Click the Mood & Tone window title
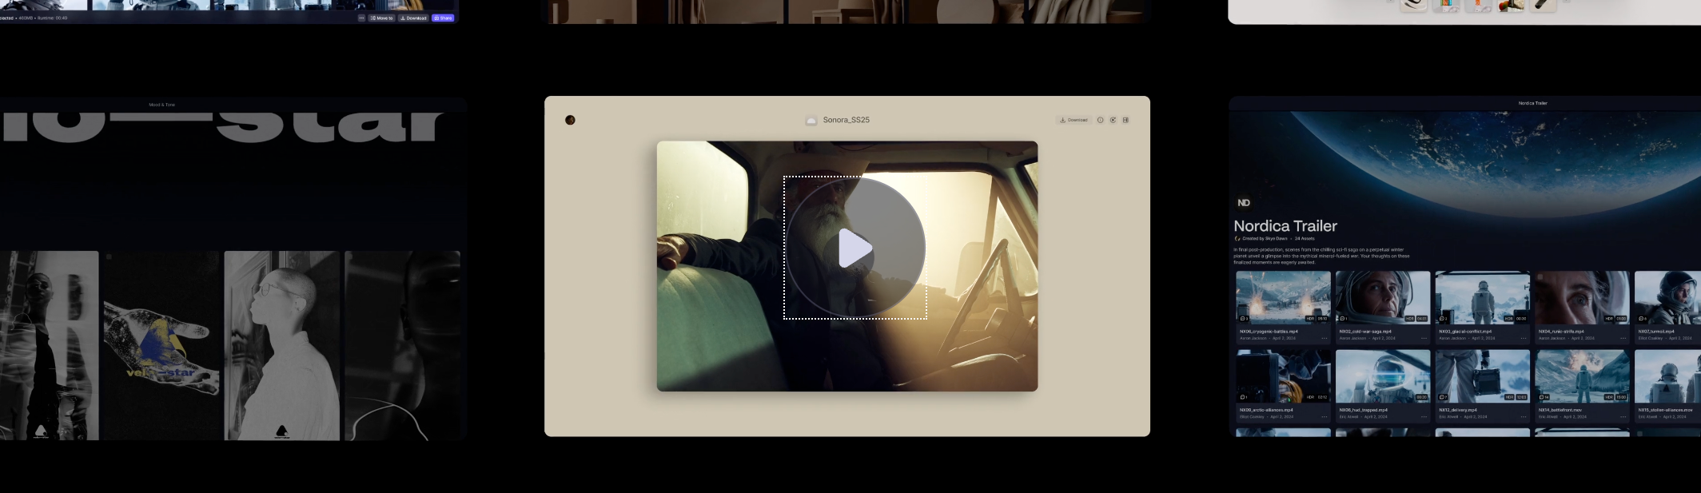 click(x=161, y=105)
